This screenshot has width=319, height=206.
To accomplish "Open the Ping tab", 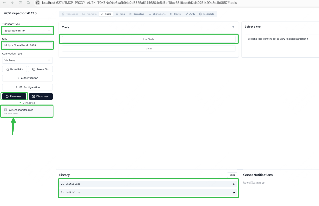I will point(120,14).
